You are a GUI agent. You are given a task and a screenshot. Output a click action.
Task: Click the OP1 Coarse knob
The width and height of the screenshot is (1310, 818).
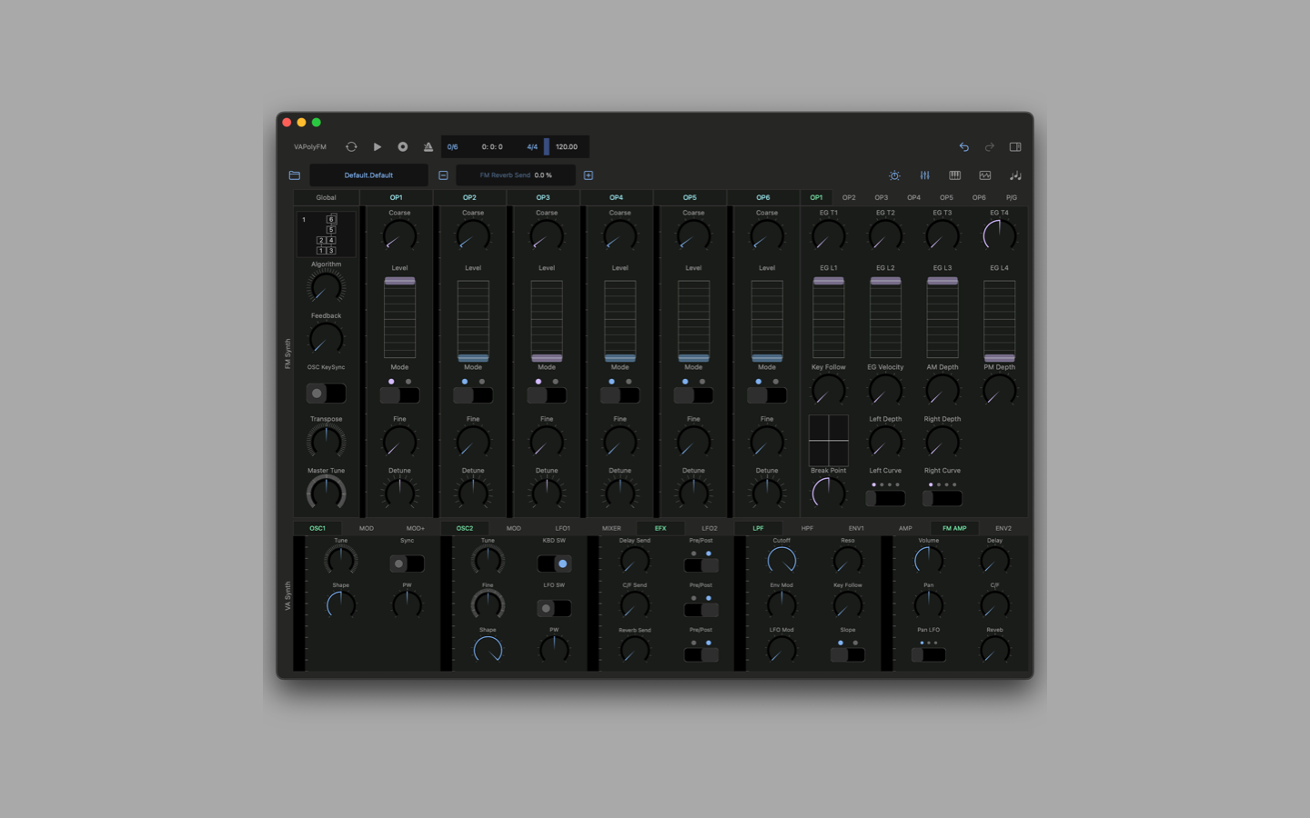[399, 235]
